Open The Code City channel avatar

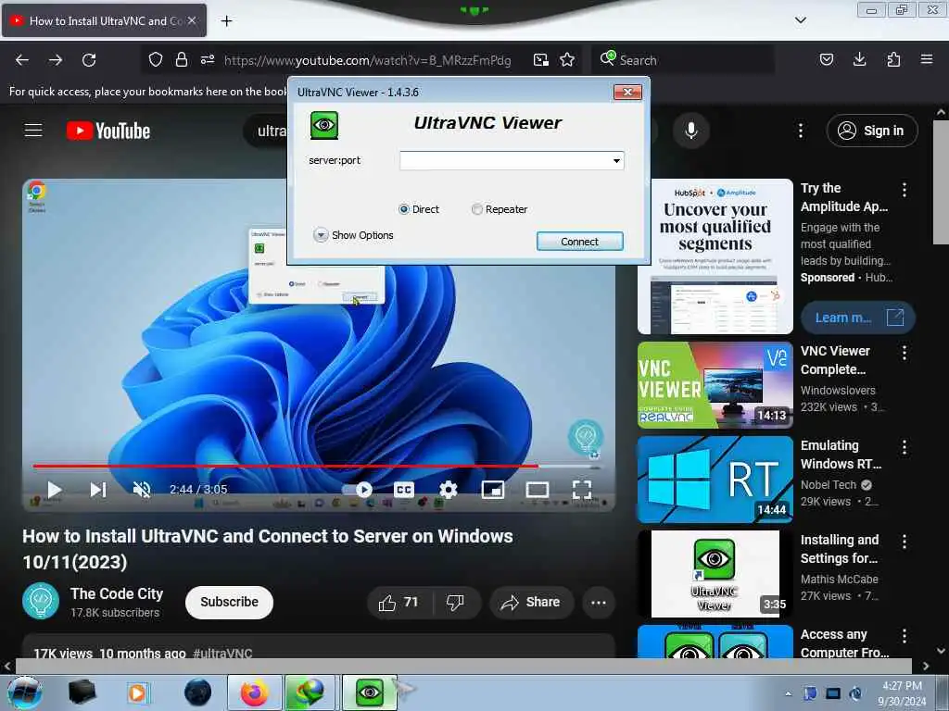point(41,601)
